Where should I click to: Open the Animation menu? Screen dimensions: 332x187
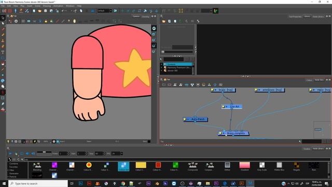point(58,6)
